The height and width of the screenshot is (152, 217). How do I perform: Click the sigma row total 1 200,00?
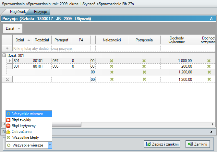[185, 80]
